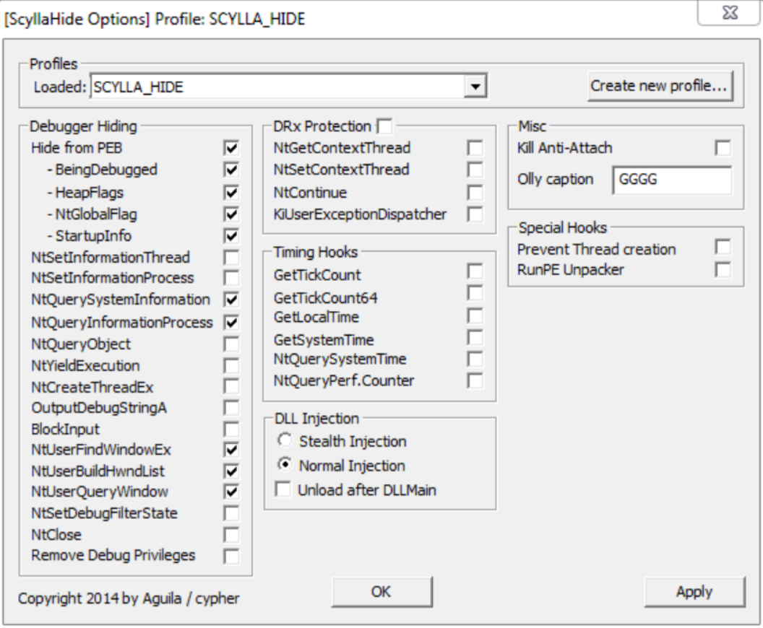
Task: Uncheck the HeapFlags checkbox
Action: [231, 193]
